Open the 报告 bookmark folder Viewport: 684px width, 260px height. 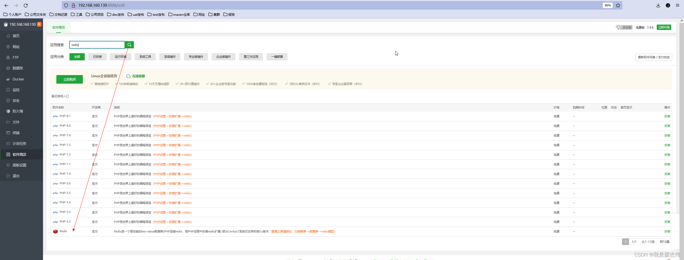pos(229,14)
